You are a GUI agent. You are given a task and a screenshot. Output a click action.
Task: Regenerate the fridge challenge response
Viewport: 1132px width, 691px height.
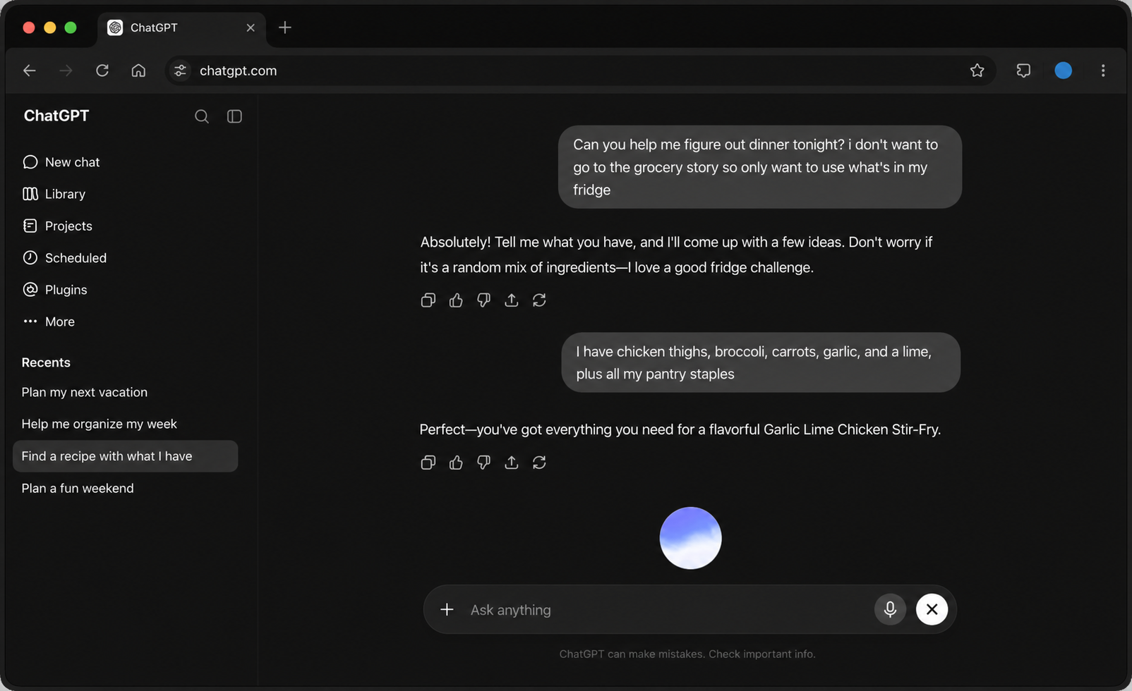(x=539, y=300)
